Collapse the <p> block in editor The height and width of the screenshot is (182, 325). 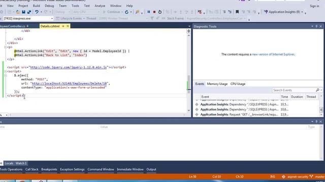click(x=5, y=47)
